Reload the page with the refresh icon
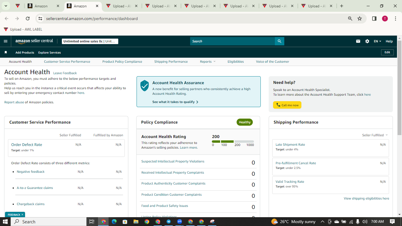This screenshot has width=402, height=226. pos(28,19)
